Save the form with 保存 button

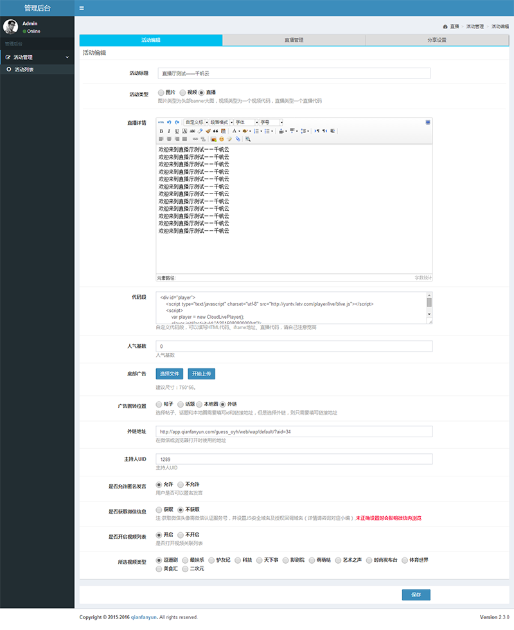416,595
